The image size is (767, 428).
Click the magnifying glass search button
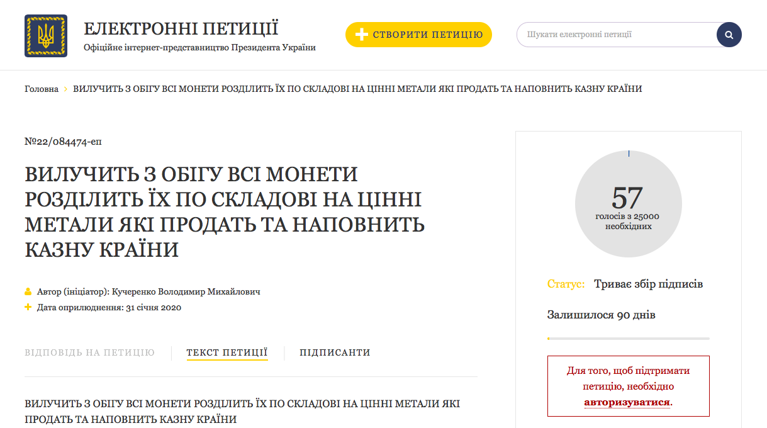pos(729,35)
